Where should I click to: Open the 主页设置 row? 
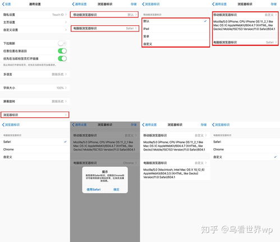(x=35, y=22)
